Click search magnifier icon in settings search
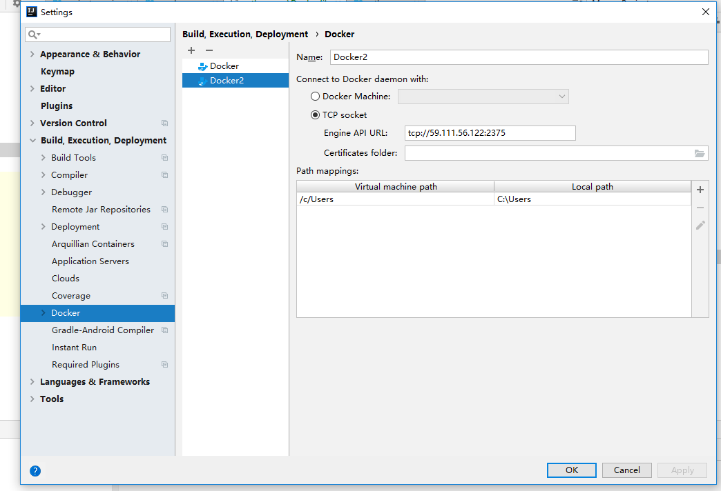Image resolution: width=721 pixels, height=491 pixels. 34,34
